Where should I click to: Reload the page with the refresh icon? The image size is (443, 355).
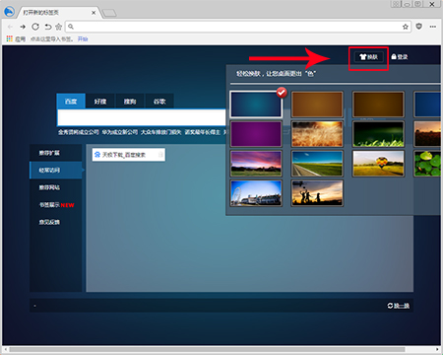(x=35, y=27)
